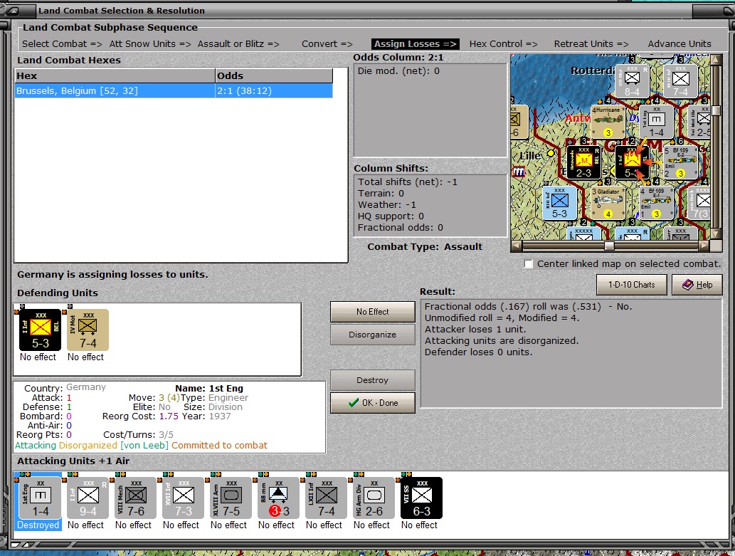Click the Weather: -1 shift line
The image size is (735, 556).
pos(387,204)
